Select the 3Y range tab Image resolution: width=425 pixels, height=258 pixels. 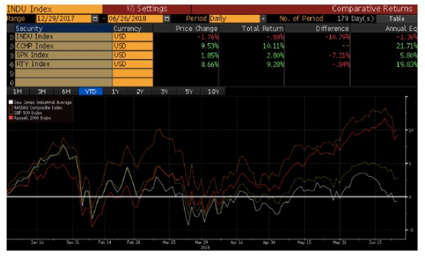(164, 92)
